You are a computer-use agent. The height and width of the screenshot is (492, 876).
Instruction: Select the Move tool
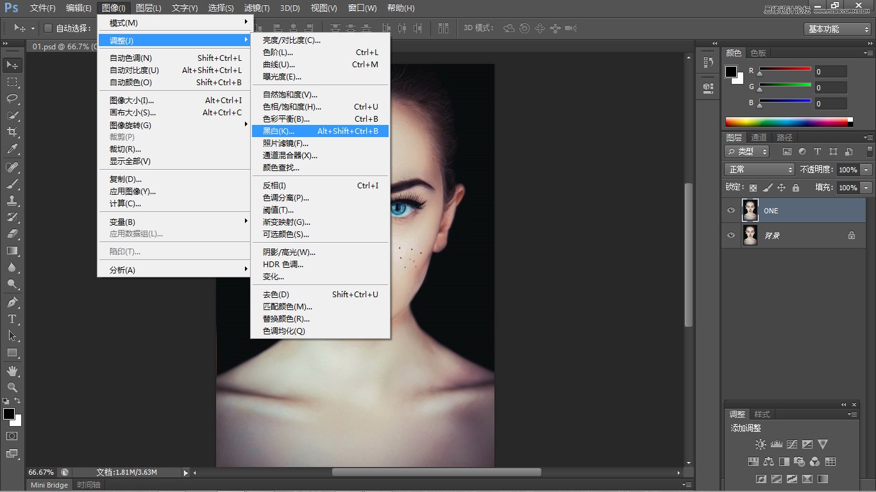click(12, 65)
